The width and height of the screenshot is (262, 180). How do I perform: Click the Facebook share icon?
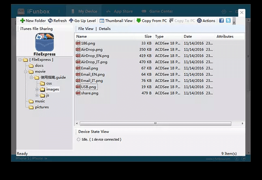[221, 21]
